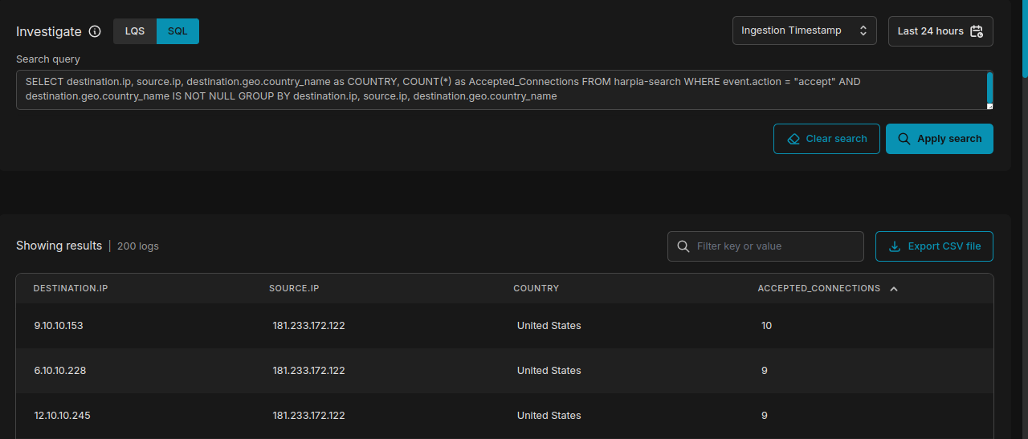This screenshot has height=439, width=1028.
Task: Select destination IP 12.10.10.245
Action: tap(63, 416)
